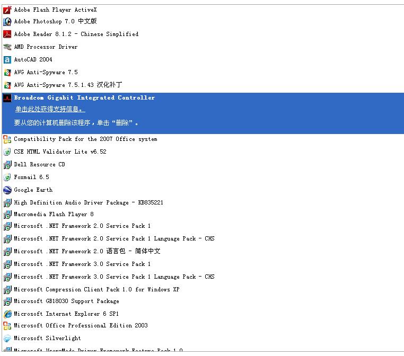Screen dimensions: 404x356
Task: Click the Broadcom Gigabit controller icon
Action: click(x=7, y=98)
